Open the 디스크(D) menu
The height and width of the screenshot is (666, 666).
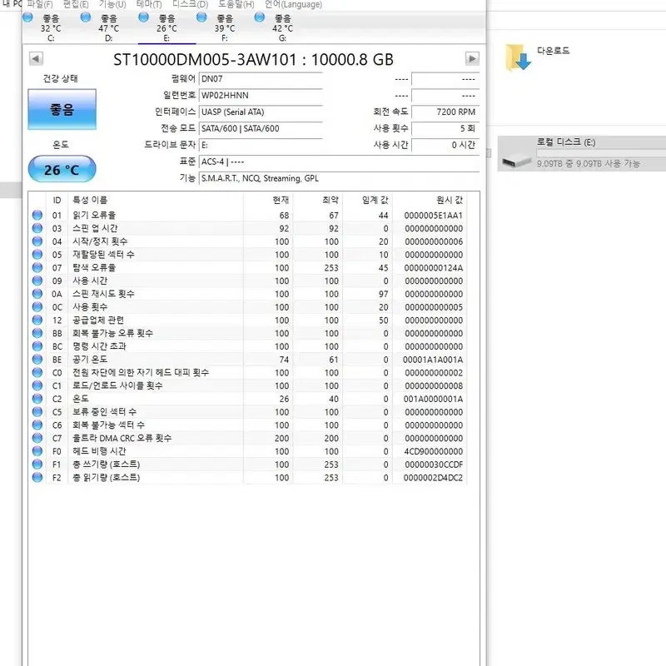pyautogui.click(x=190, y=4)
